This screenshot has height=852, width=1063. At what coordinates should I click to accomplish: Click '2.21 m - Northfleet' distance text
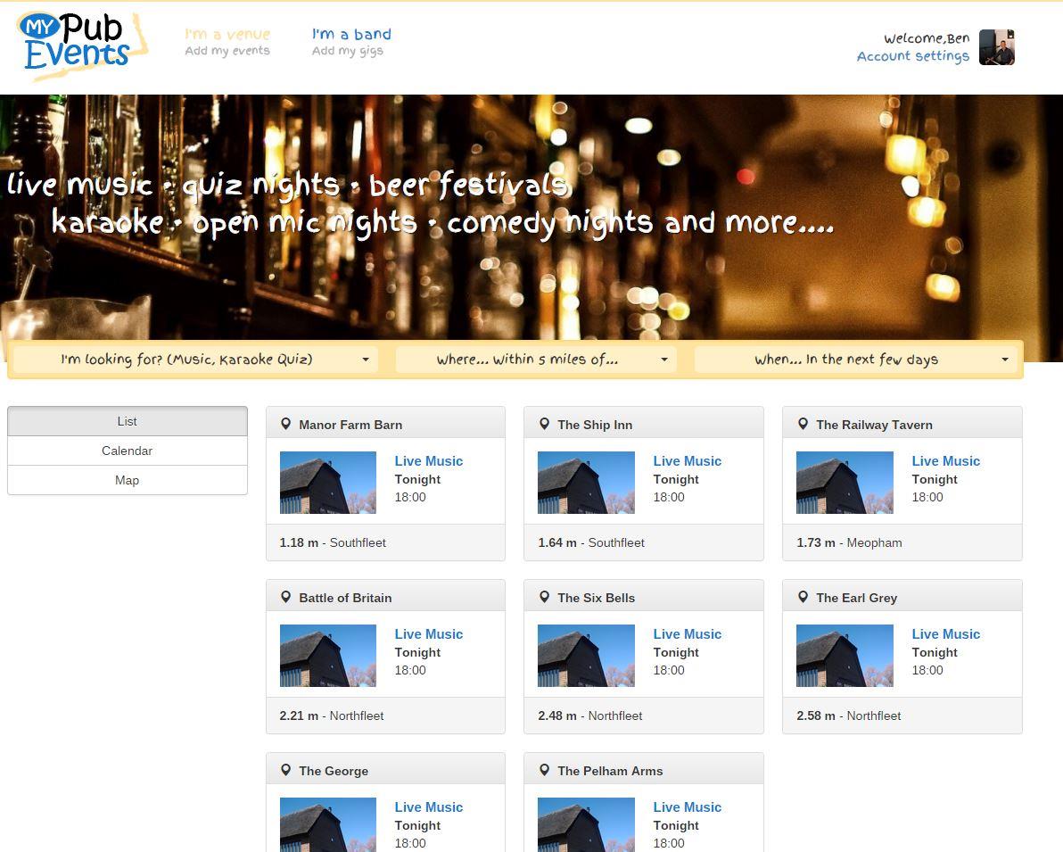tap(332, 716)
